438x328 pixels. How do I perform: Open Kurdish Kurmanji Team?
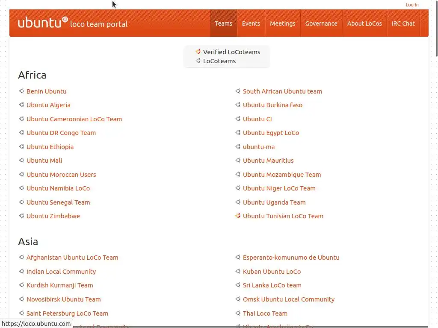pyautogui.click(x=60, y=285)
